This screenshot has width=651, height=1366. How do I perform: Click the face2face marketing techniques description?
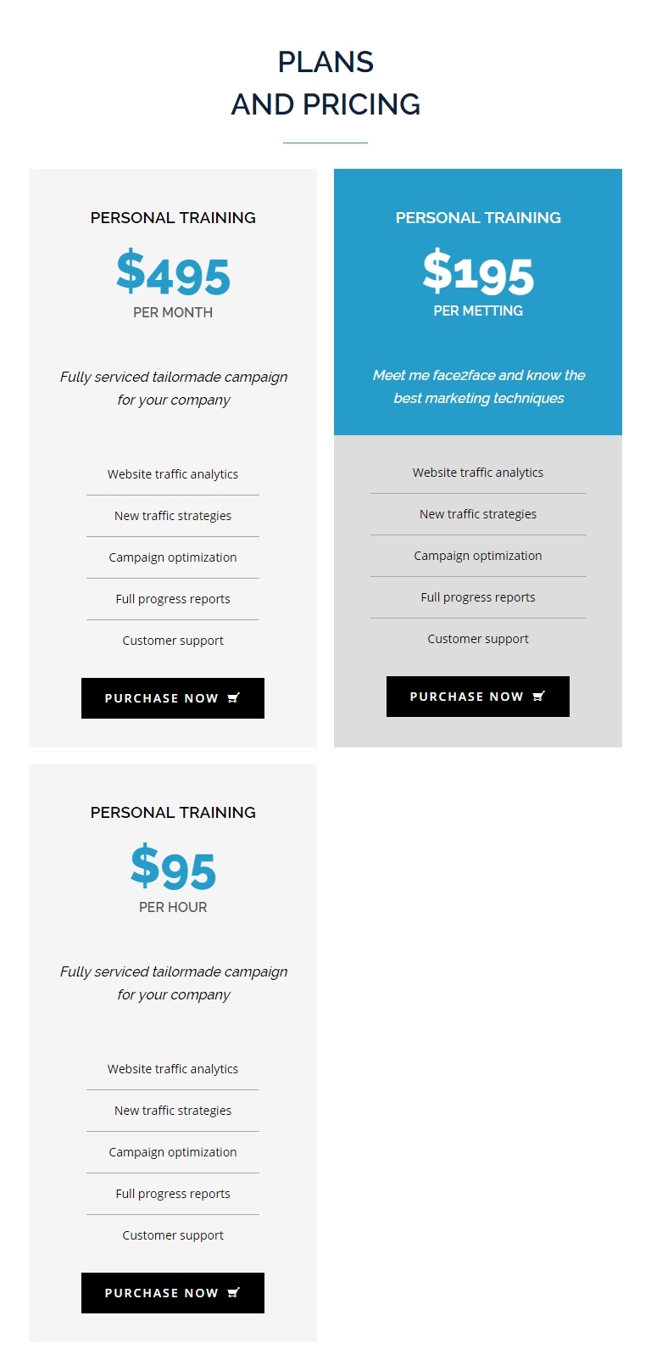[478, 387]
